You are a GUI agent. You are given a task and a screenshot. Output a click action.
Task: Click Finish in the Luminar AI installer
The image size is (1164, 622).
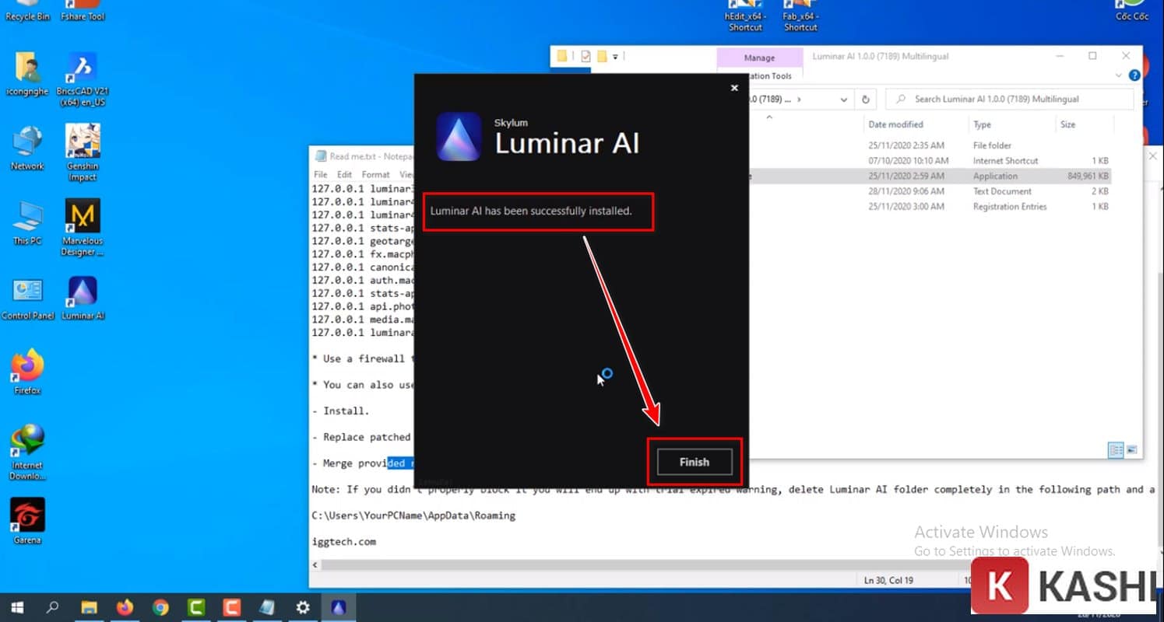click(x=694, y=462)
